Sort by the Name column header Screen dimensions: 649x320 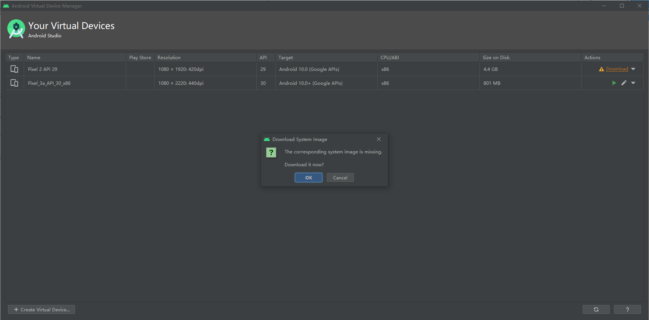[x=75, y=57]
